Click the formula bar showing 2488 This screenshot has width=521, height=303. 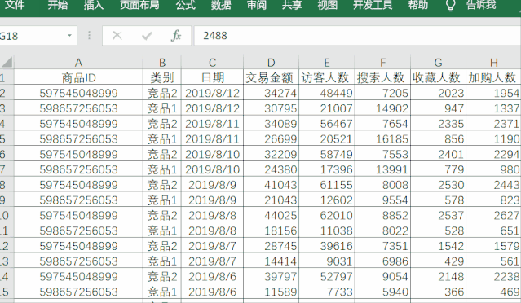[357, 36]
